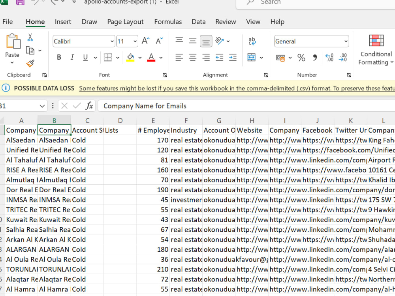Screen dimensions: 395x296
Task: Confirm formula bar entry checkmark
Action: tap(77, 106)
